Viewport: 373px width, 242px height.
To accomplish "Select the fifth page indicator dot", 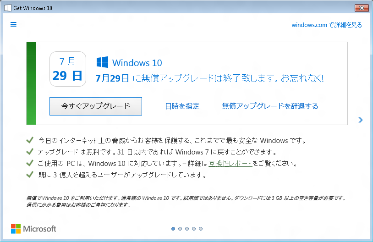I will click(201, 229).
